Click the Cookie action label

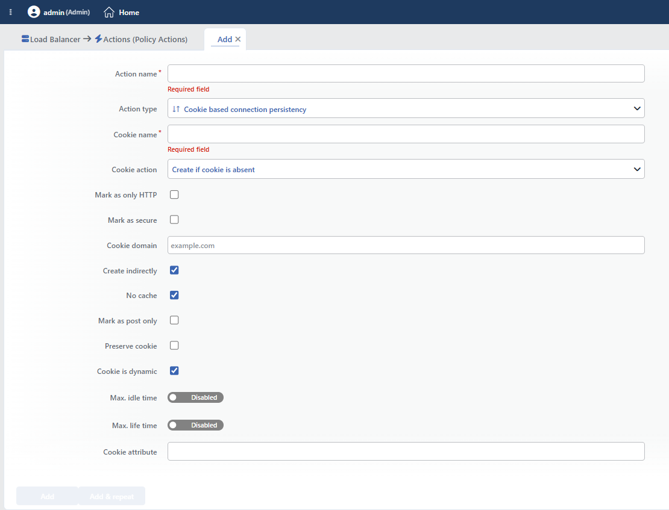[134, 170]
